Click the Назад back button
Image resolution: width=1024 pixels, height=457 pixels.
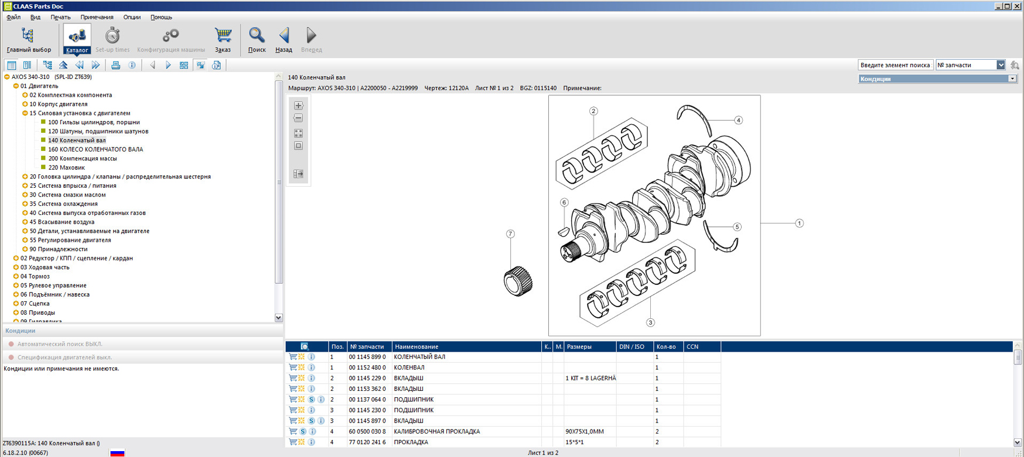[x=284, y=39]
